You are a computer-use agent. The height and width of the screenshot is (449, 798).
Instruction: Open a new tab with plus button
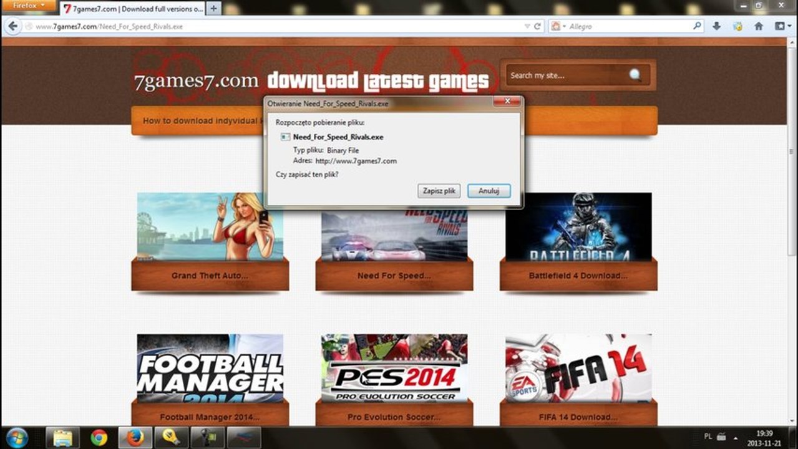(213, 9)
